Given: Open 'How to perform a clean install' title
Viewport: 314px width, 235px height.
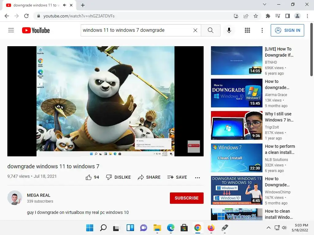Looking at the screenshot, I should 280,149.
